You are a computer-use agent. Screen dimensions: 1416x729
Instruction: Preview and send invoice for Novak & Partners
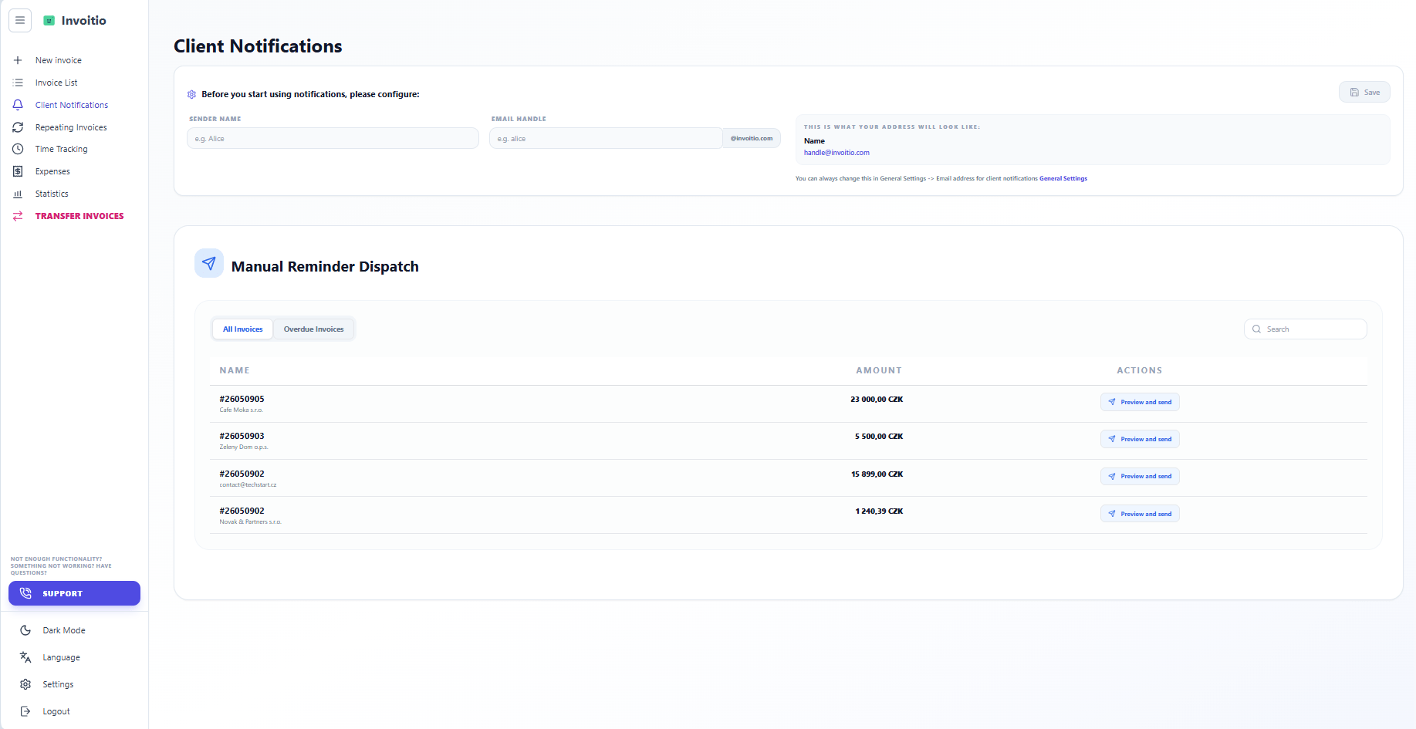(x=1140, y=514)
